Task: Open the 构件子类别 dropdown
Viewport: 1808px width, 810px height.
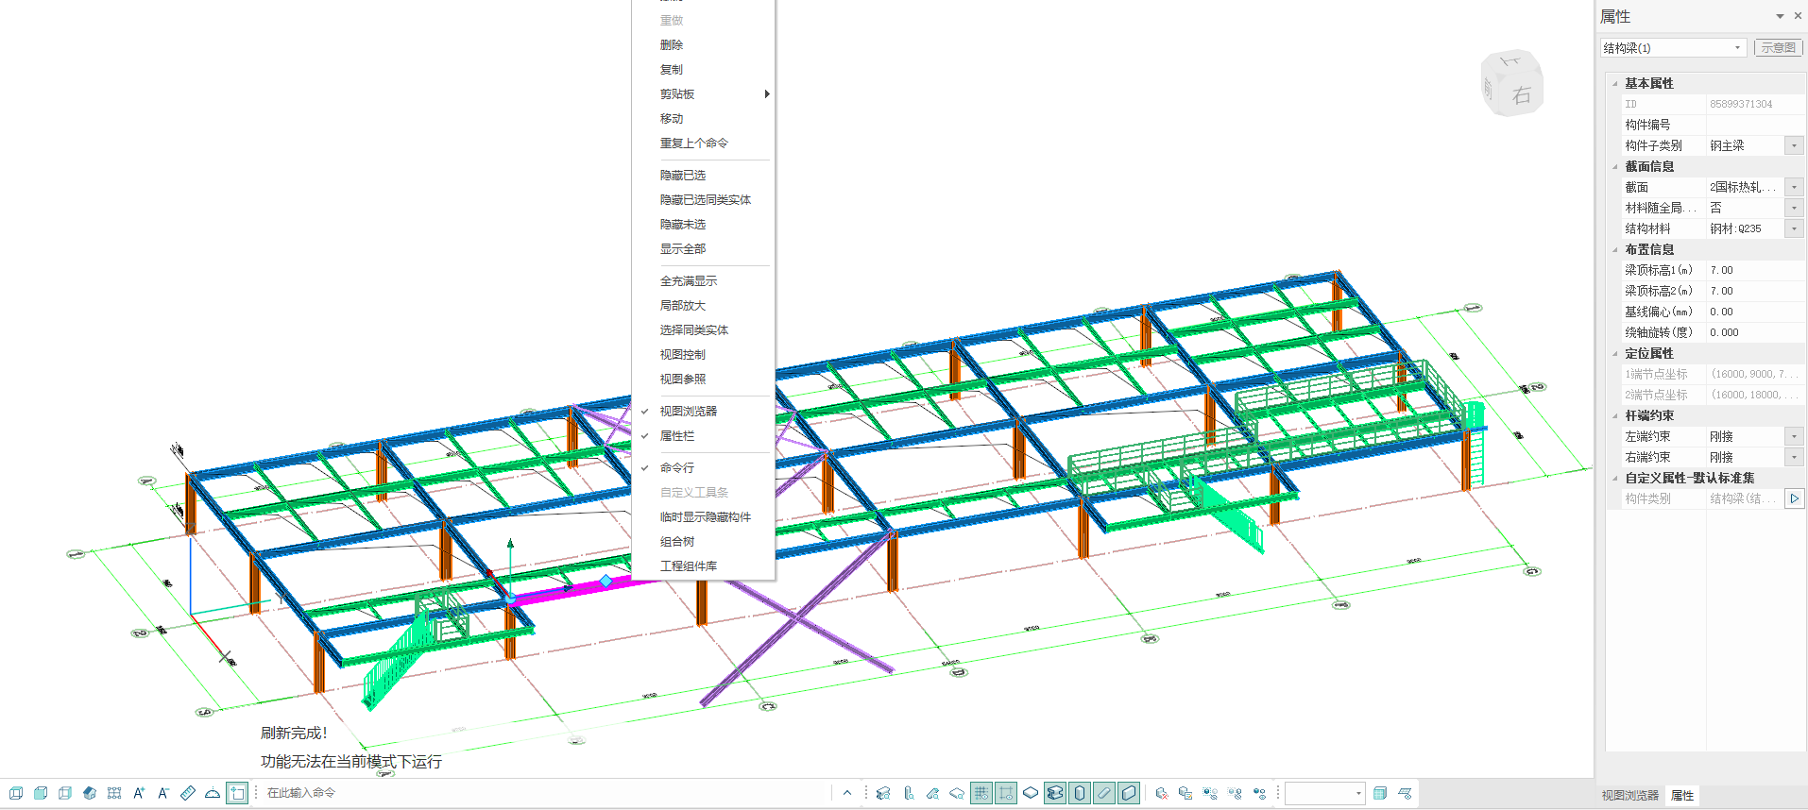Action: 1794,145
